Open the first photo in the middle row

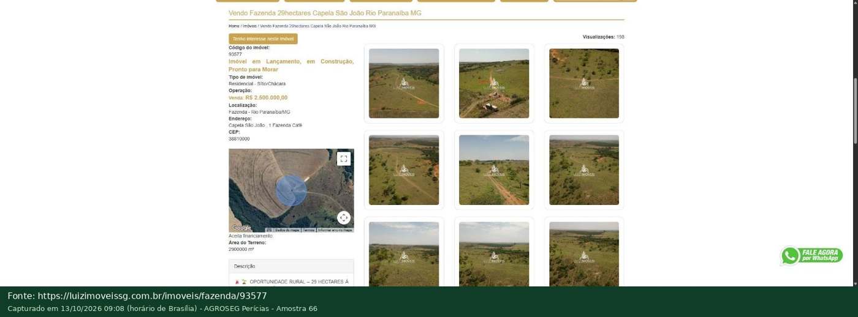click(x=404, y=170)
